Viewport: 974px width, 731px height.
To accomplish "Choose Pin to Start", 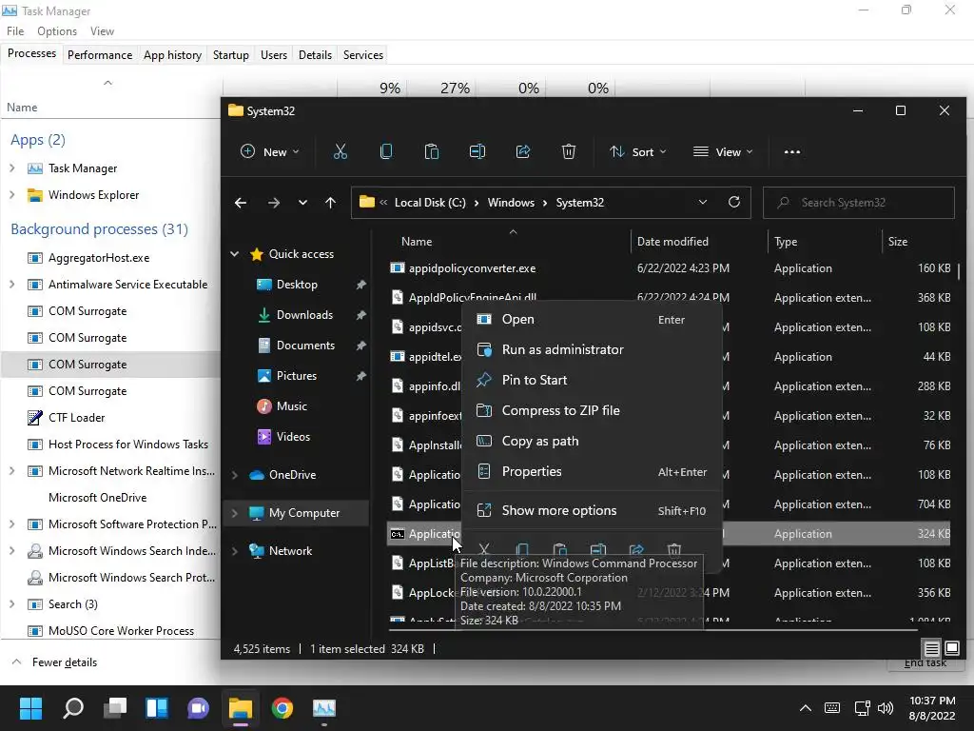I will tap(592, 380).
